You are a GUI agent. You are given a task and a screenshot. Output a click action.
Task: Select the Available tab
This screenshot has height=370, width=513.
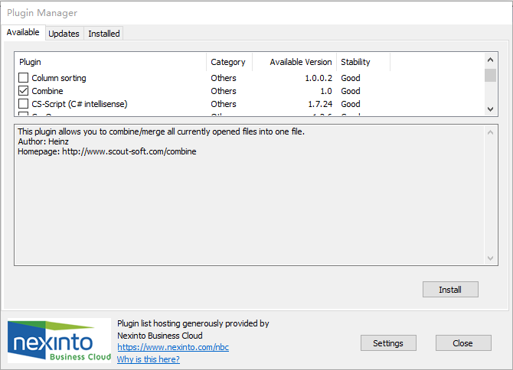(x=23, y=33)
